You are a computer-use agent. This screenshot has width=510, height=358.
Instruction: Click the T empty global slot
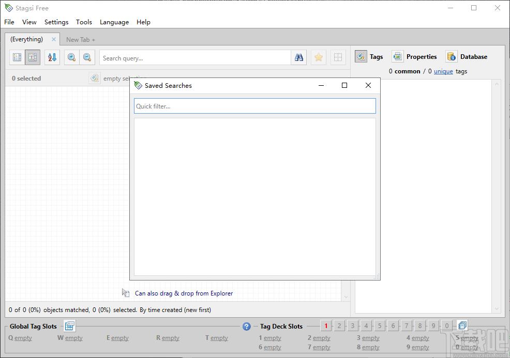point(217,338)
